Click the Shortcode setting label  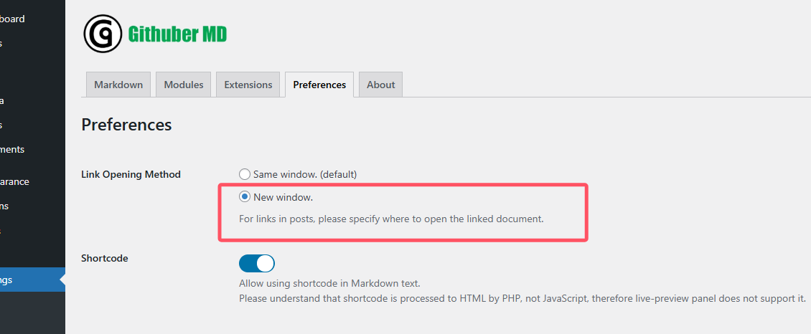[x=105, y=258]
